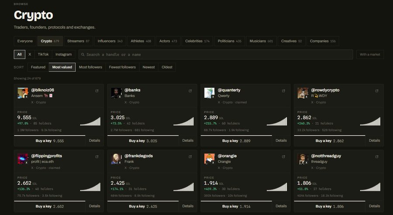The image size is (393, 215).
Task: Filter by X platform
Action: [x=30, y=55]
